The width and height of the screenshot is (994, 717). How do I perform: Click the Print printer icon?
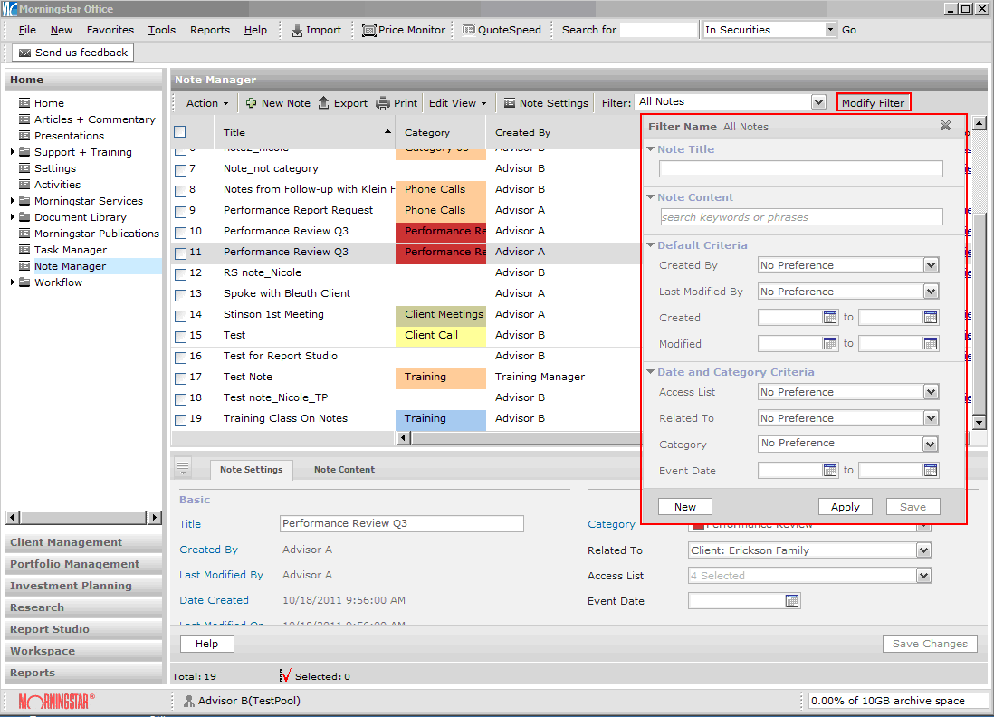[x=383, y=103]
